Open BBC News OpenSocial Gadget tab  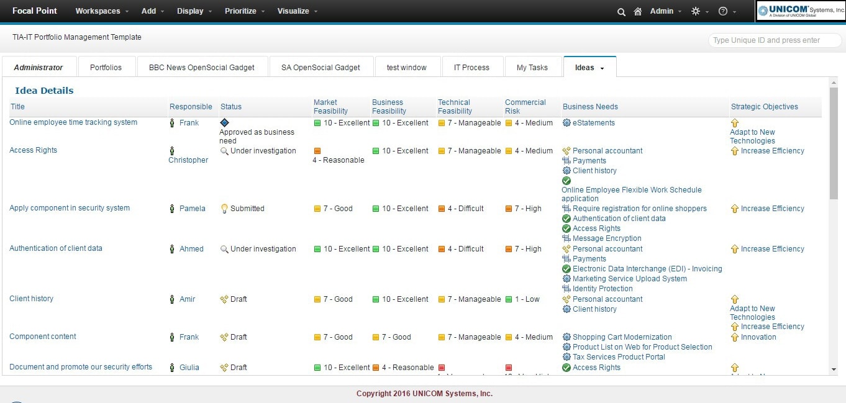(202, 67)
